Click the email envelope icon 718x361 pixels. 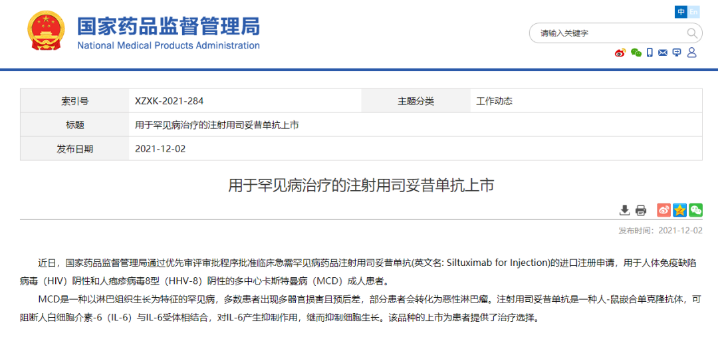point(663,53)
